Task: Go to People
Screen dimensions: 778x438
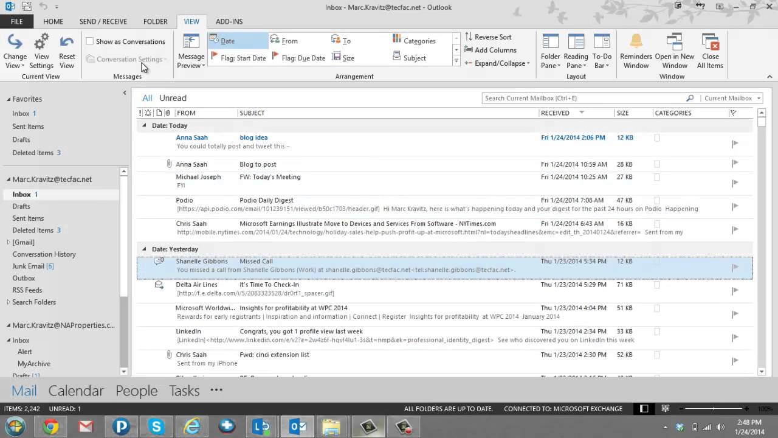Action: click(x=136, y=391)
